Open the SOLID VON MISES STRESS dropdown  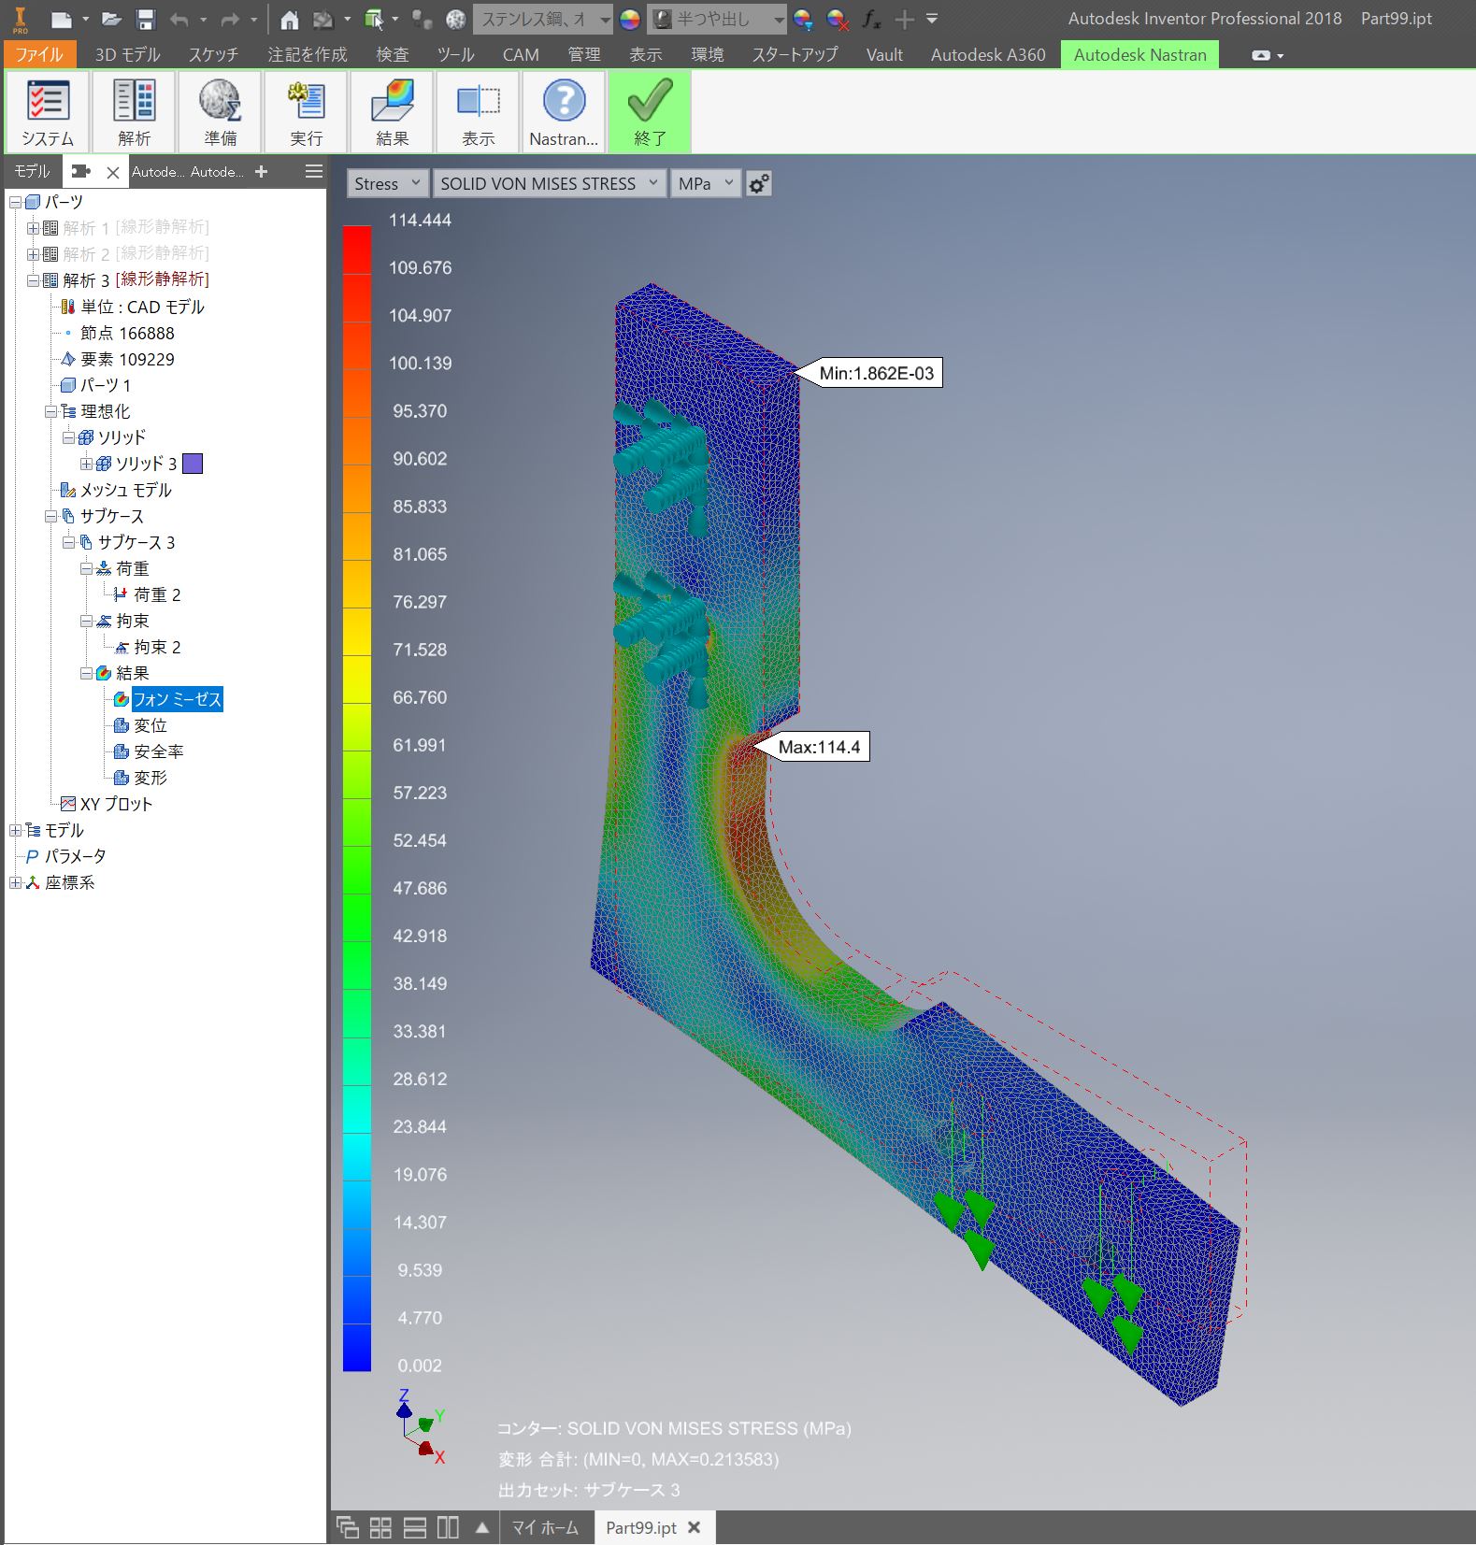[549, 183]
